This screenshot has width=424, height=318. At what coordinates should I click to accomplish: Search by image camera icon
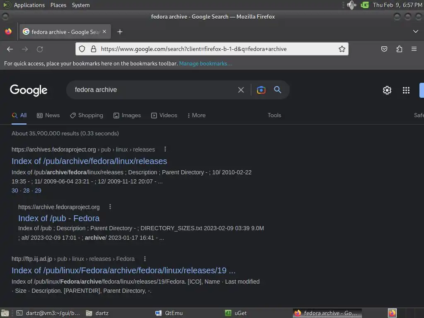click(x=261, y=90)
